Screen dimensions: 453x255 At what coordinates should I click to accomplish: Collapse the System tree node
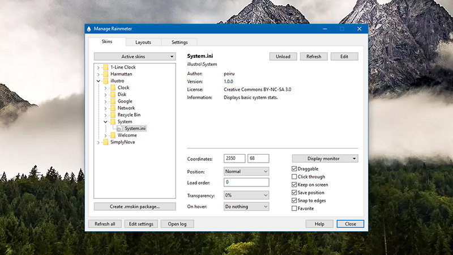[105, 122]
